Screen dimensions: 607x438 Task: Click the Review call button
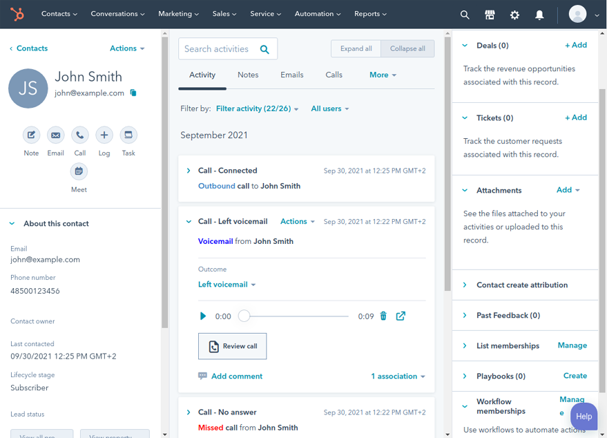(232, 347)
